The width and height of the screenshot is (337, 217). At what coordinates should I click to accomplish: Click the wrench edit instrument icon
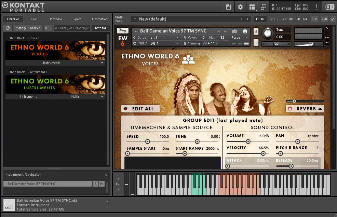pyautogui.click(x=123, y=30)
